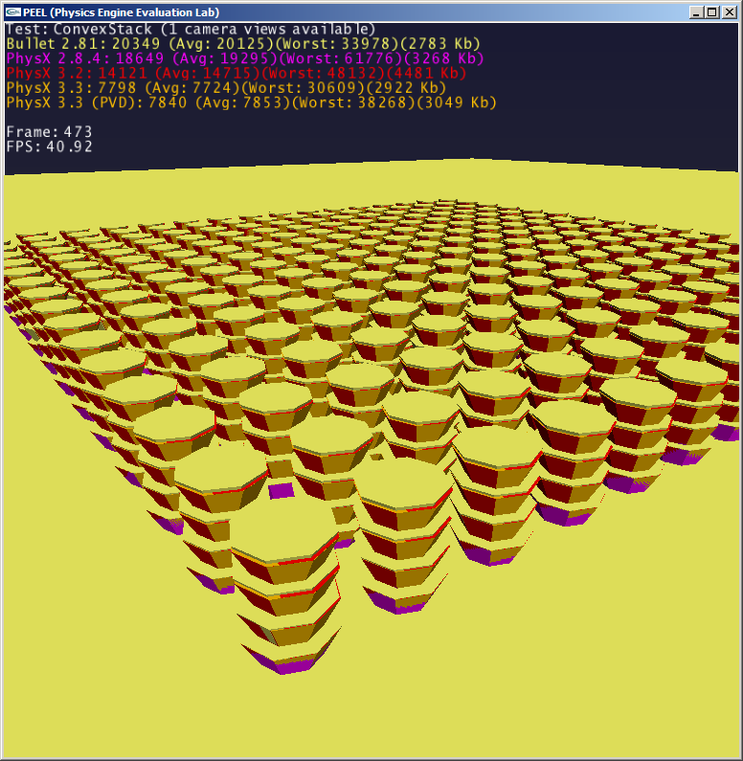Select the PhysX 2.8.4 stats line

[244, 58]
